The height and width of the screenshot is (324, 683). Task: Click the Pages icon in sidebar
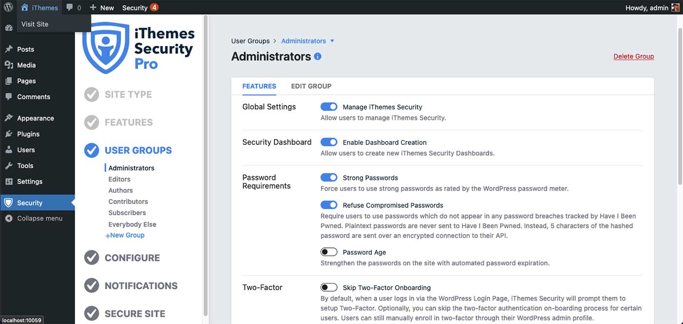9,81
